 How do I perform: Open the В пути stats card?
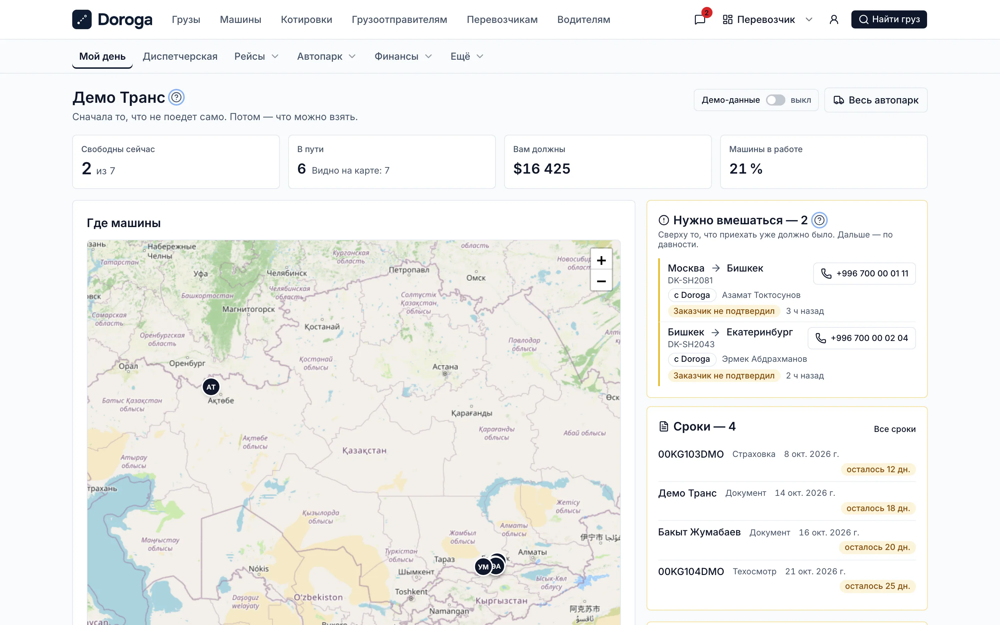pyautogui.click(x=392, y=161)
